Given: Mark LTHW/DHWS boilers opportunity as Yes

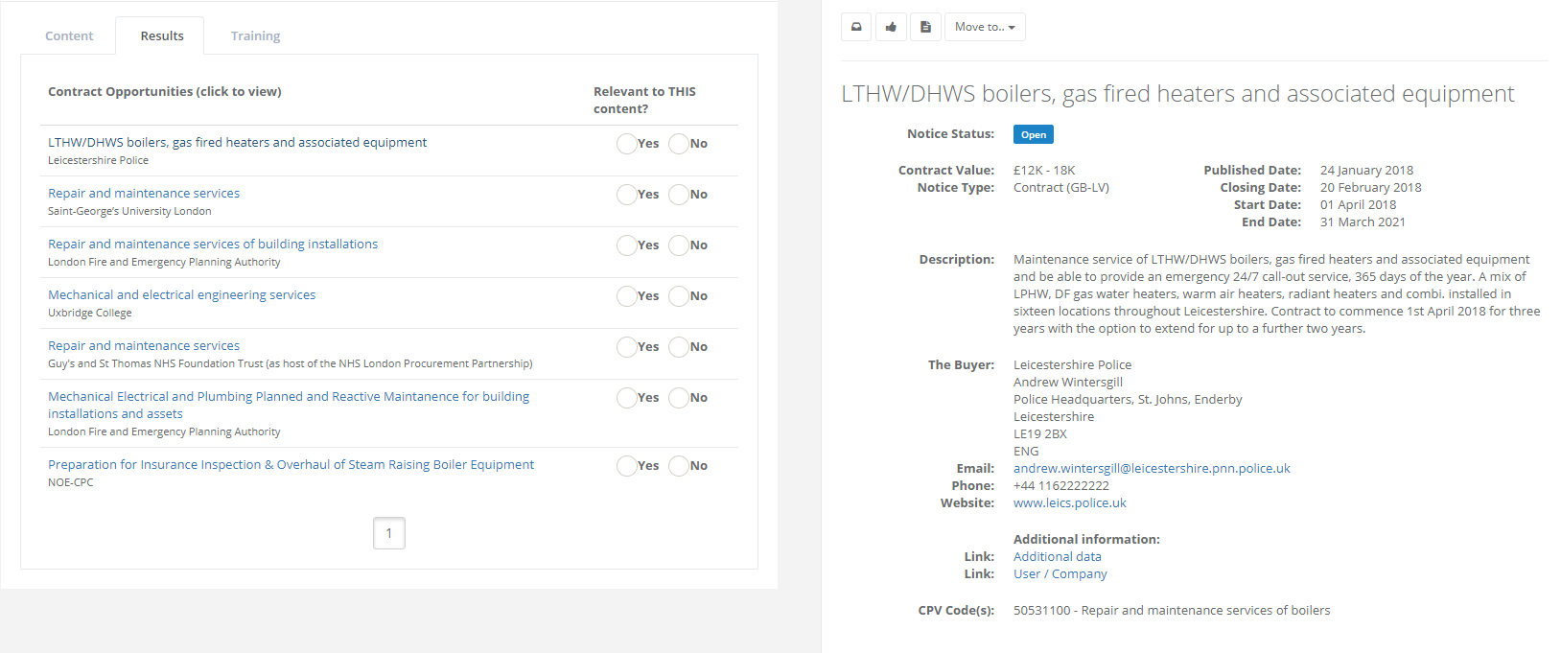Looking at the screenshot, I should 627,144.
